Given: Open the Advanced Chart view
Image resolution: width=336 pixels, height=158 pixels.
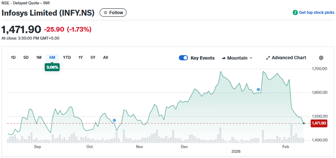Looking at the screenshot, I should (289, 58).
